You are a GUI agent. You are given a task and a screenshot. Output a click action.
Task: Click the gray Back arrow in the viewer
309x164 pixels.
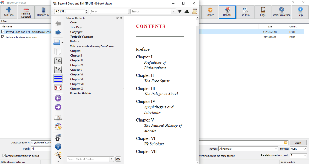[58, 23]
